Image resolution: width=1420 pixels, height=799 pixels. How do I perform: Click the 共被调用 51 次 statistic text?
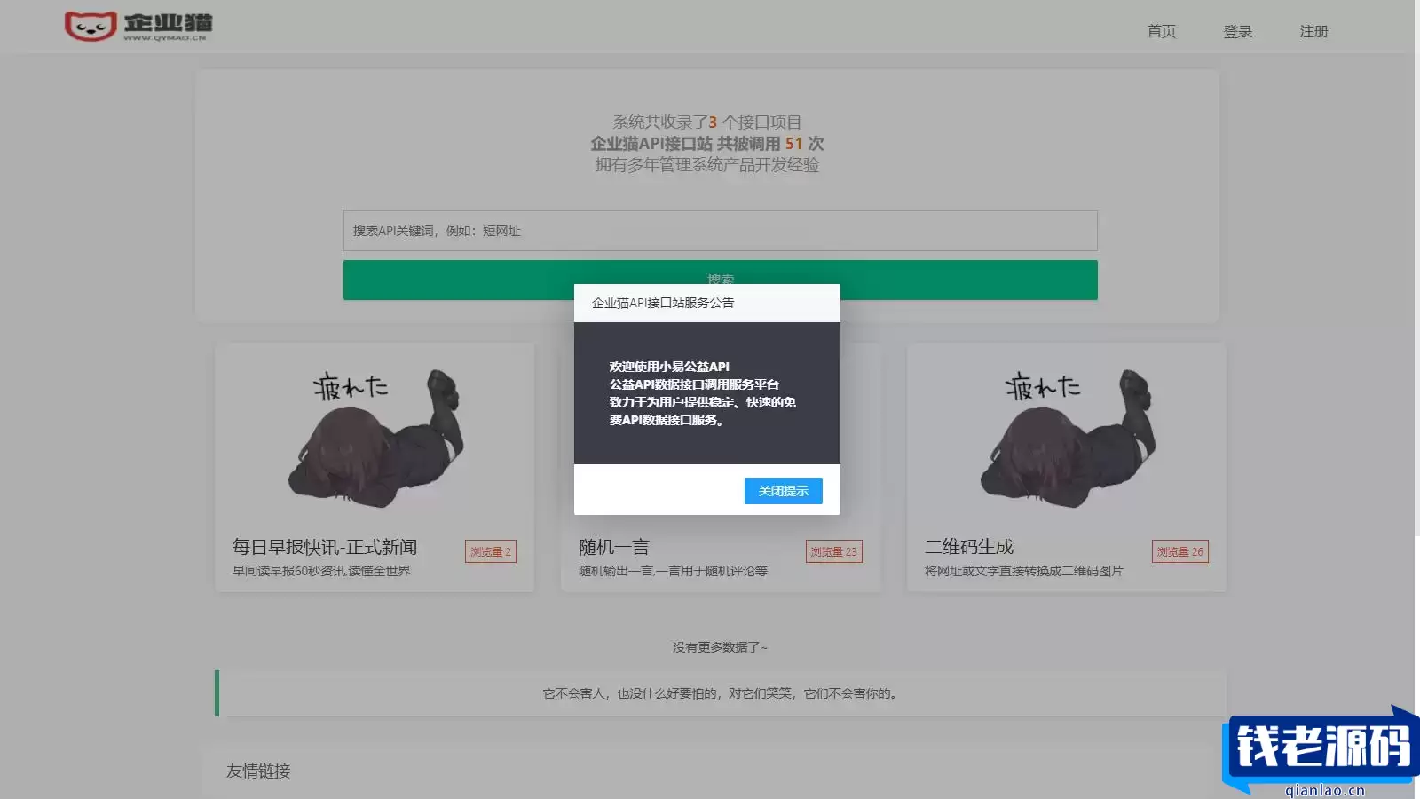point(770,143)
